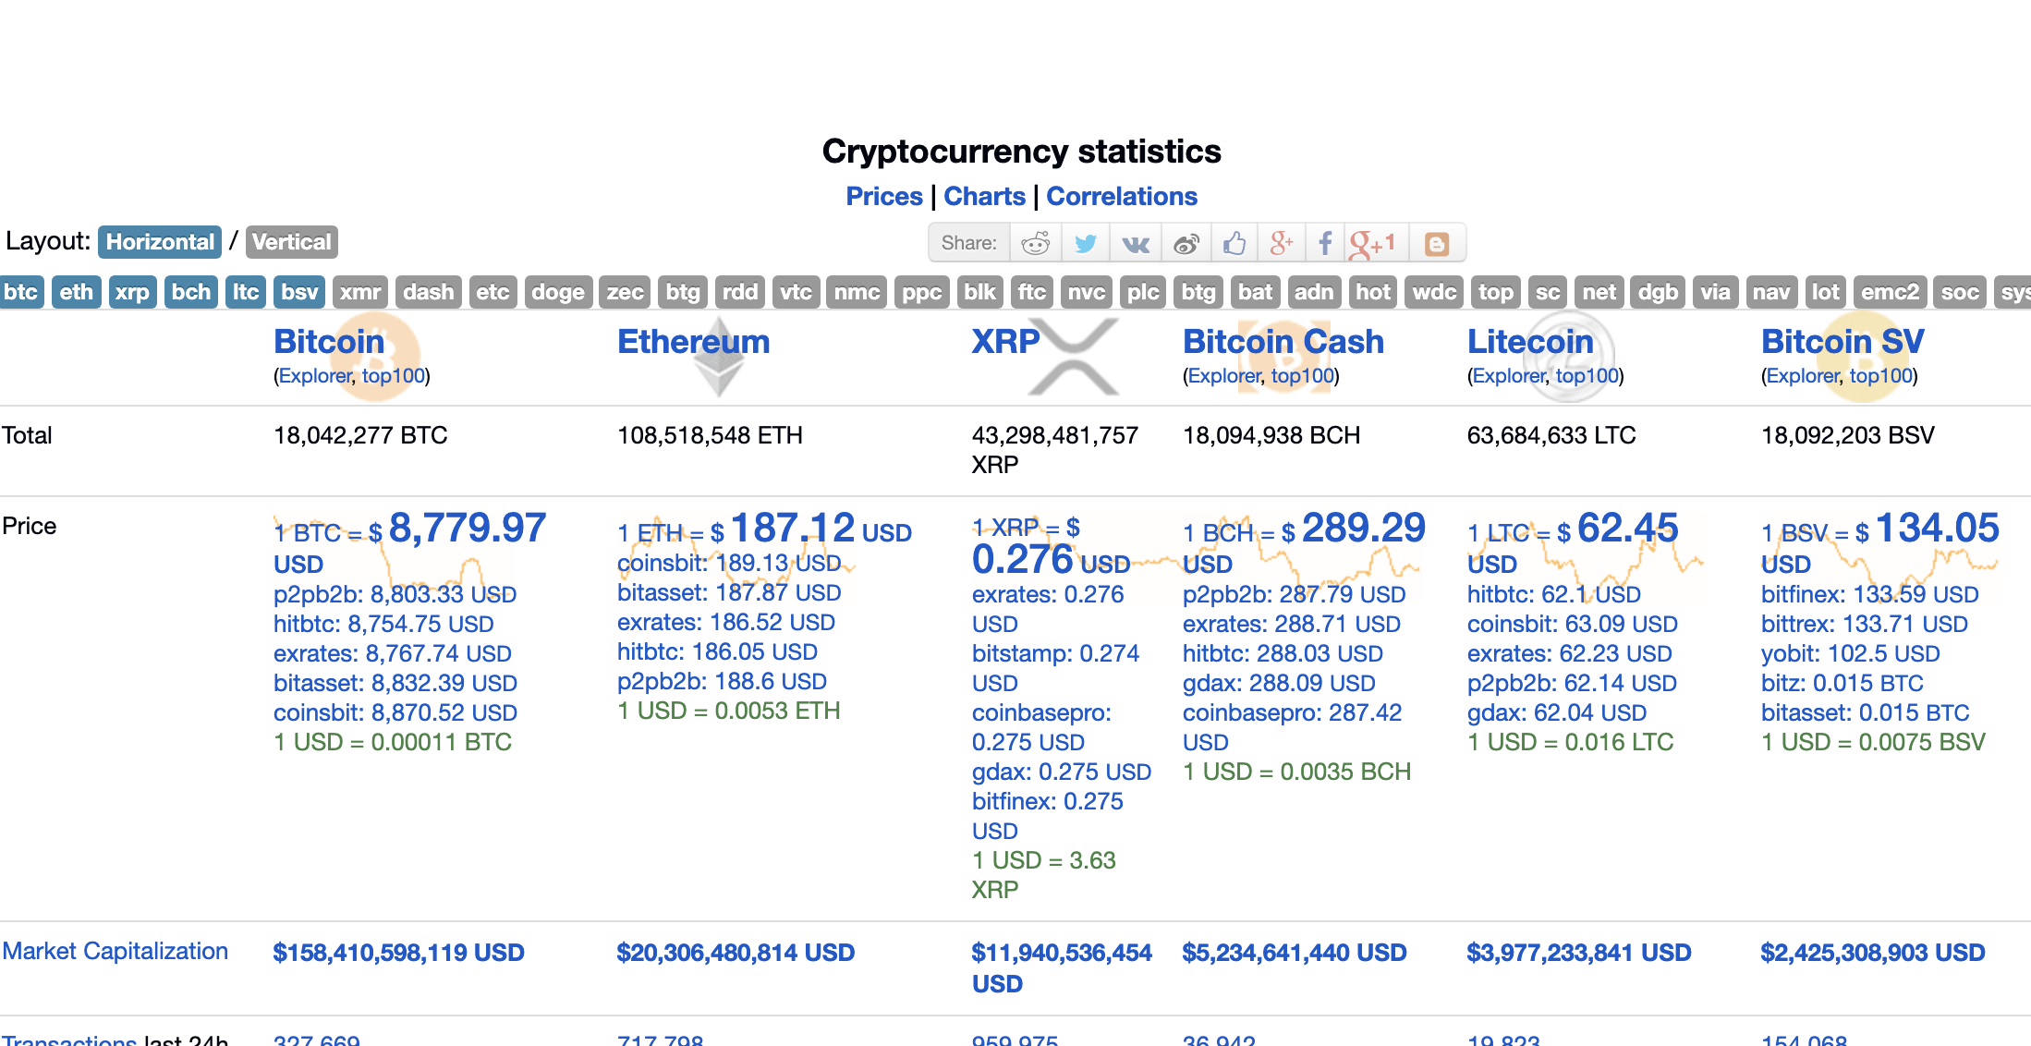This screenshot has width=2031, height=1046.
Task: Click the Google Plus share icon
Action: tap(1282, 243)
